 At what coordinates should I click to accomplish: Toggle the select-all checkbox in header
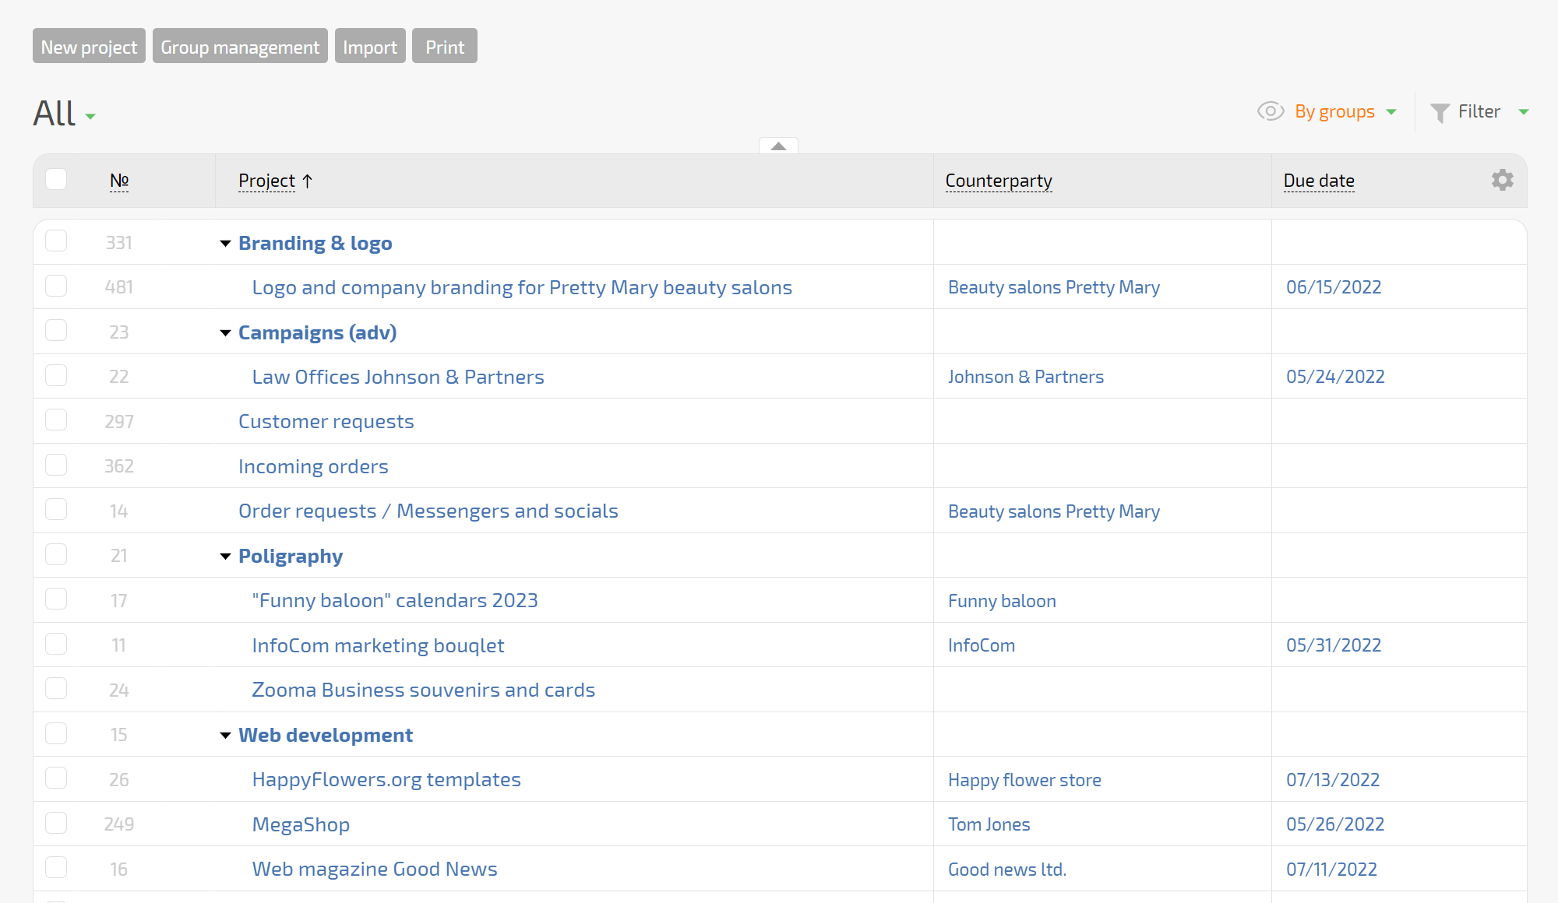click(56, 180)
